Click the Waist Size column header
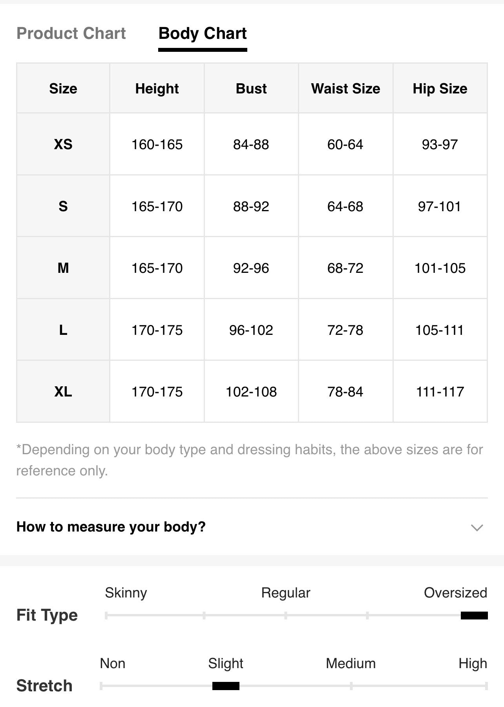 pos(345,88)
